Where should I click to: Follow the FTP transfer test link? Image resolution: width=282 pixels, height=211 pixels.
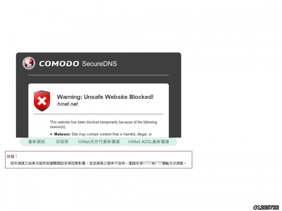point(159,163)
